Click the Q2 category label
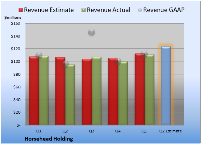Image resolution: width=201 pixels, height=144 pixels. tap(65, 131)
